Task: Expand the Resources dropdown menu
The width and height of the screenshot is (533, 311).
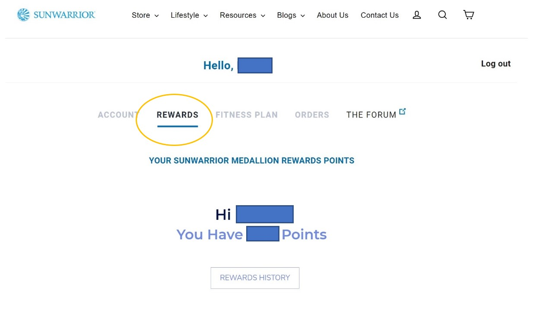Action: point(242,15)
